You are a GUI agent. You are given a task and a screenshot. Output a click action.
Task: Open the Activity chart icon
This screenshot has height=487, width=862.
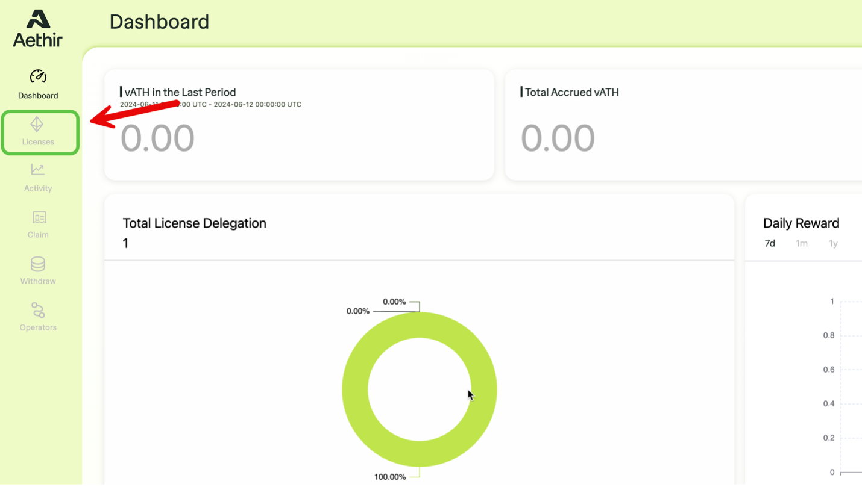[x=38, y=170]
